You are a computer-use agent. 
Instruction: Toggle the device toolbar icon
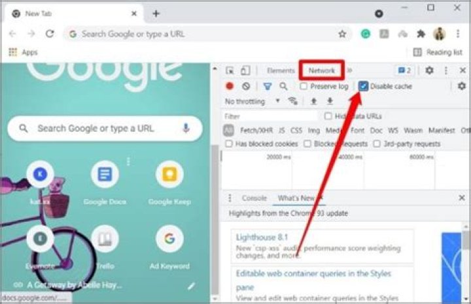pos(245,70)
